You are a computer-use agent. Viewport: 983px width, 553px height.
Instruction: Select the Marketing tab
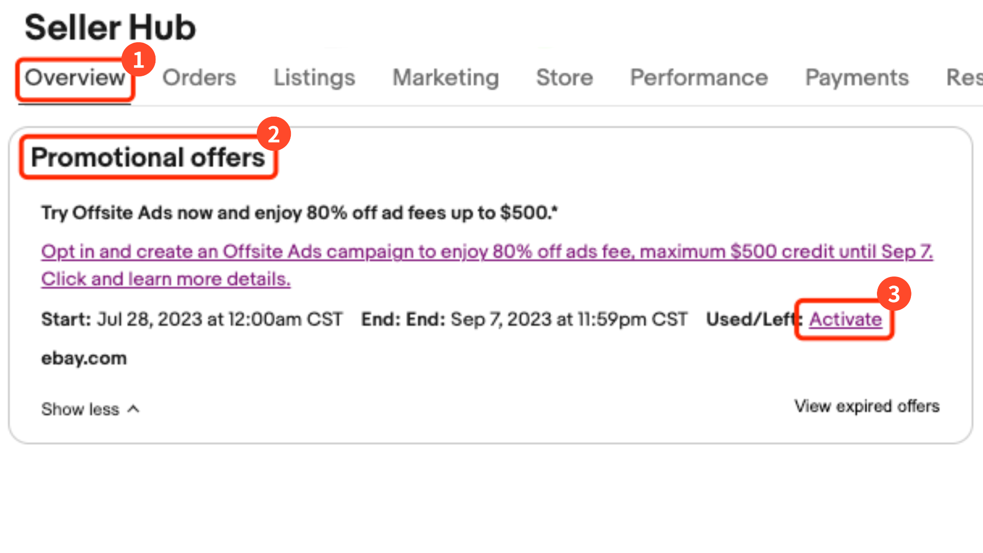coord(445,78)
